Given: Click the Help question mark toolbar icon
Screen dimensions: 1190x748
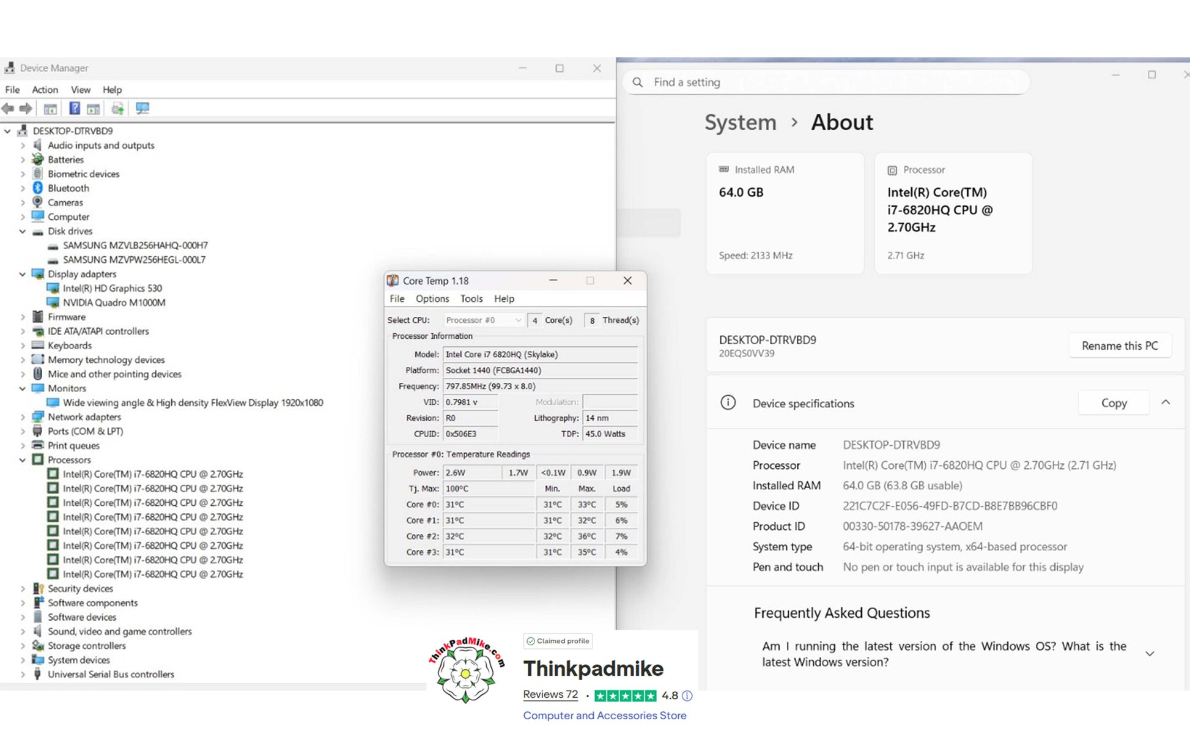Looking at the screenshot, I should [x=74, y=109].
